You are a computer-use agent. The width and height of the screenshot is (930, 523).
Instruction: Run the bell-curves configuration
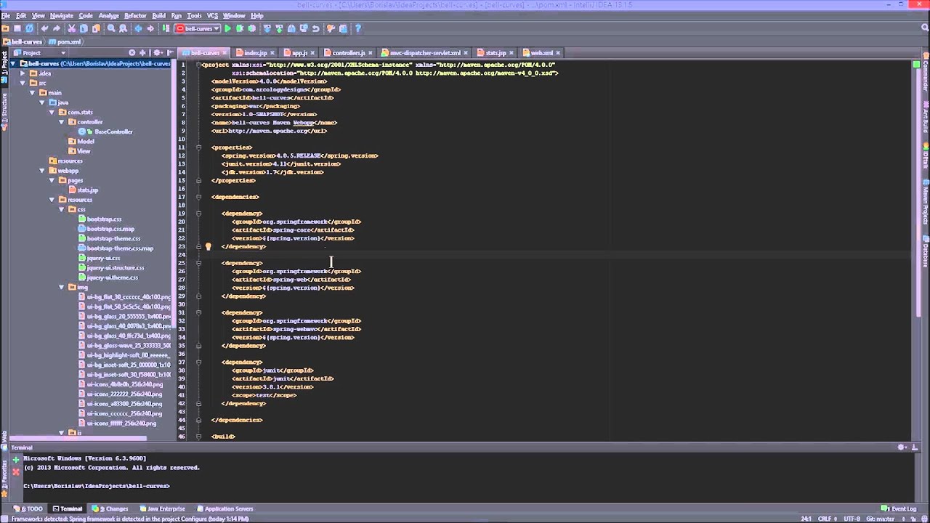point(227,28)
